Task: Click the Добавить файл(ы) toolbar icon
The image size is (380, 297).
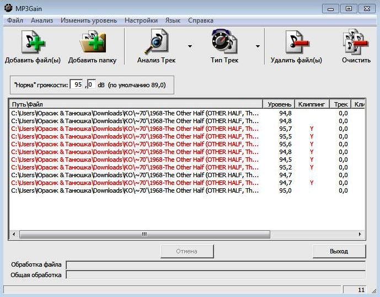Action: click(x=33, y=43)
